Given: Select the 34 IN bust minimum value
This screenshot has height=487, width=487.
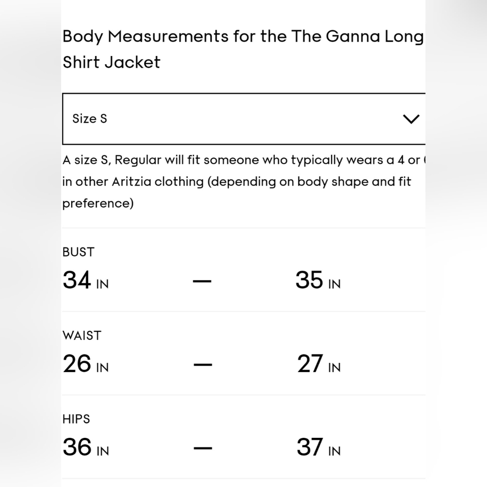Looking at the screenshot, I should pyautogui.click(x=86, y=280).
